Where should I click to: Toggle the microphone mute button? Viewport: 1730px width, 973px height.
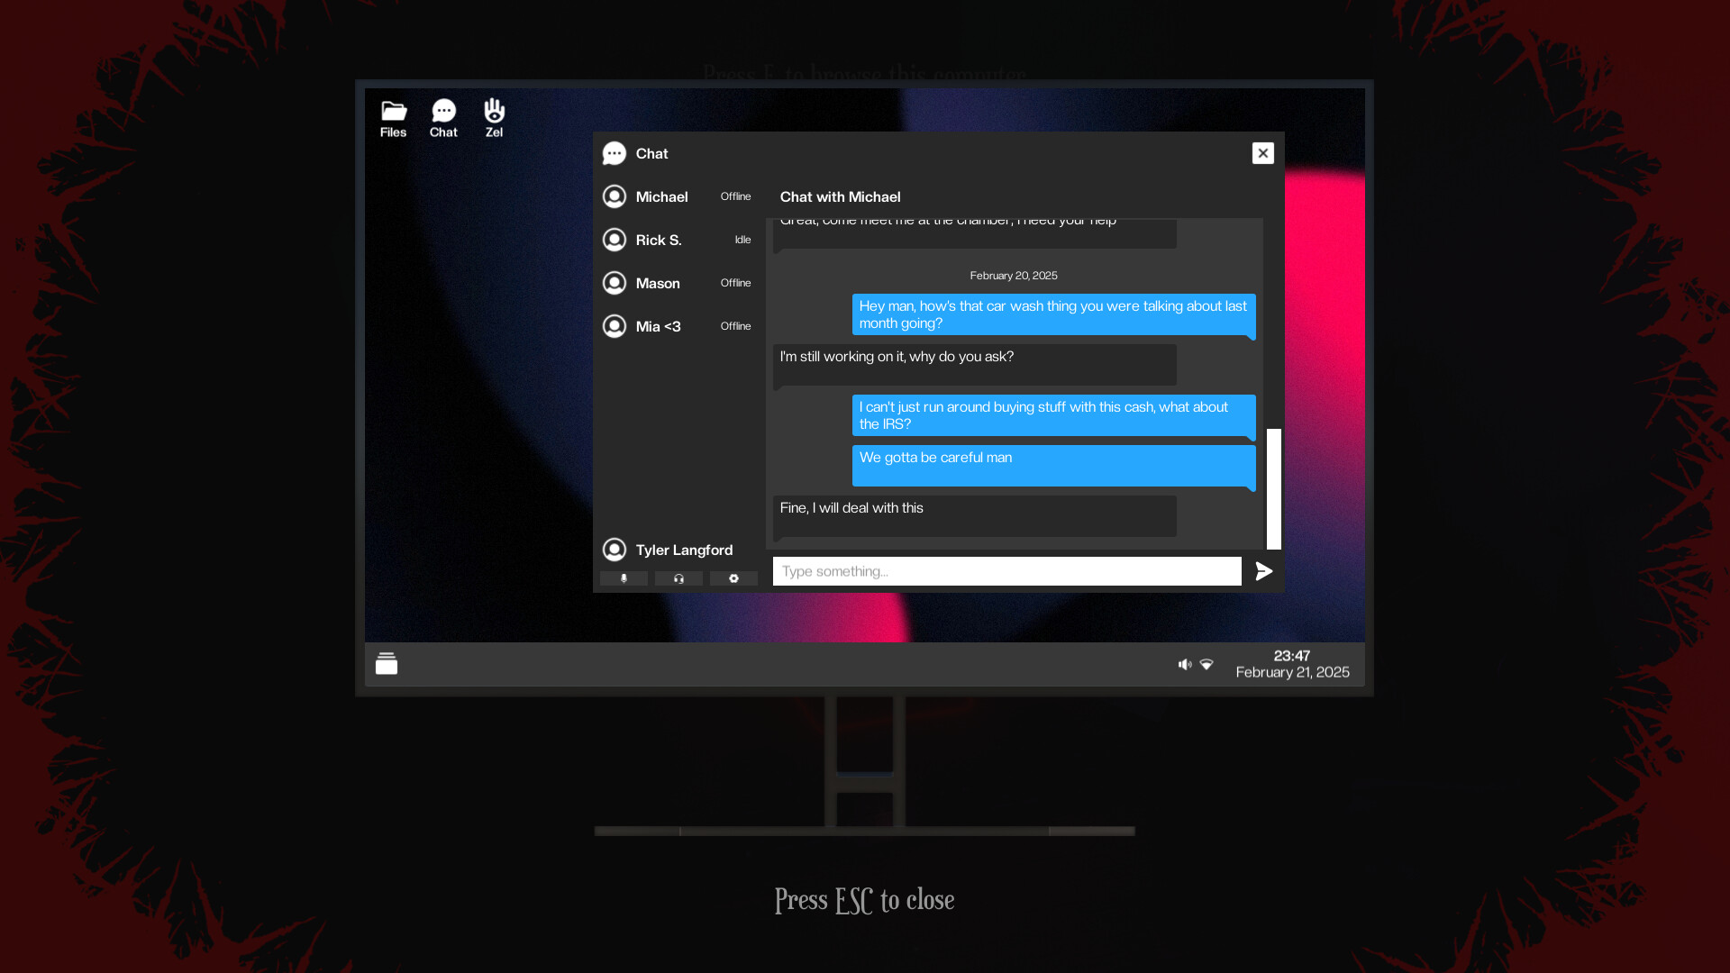pyautogui.click(x=624, y=578)
